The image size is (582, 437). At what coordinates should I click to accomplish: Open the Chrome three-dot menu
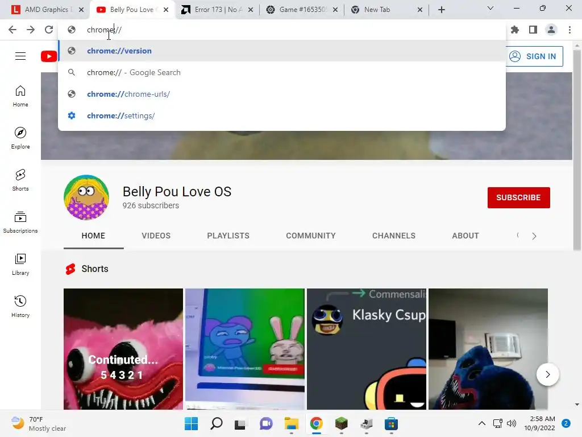click(569, 30)
